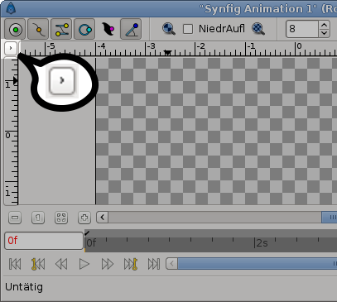The height and width of the screenshot is (302, 337).
Task: Start playback with the play button
Action: point(84,264)
